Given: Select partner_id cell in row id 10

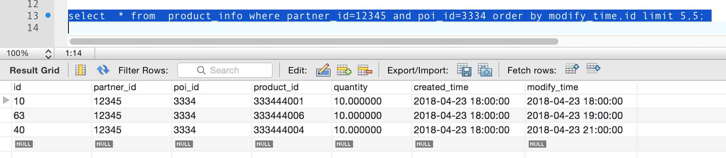Looking at the screenshot, I should (132, 101).
